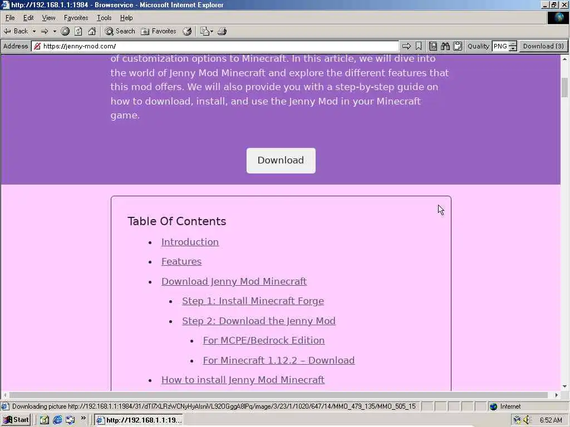Open the Features link
Image resolution: width=570 pixels, height=427 pixels.
(x=181, y=261)
